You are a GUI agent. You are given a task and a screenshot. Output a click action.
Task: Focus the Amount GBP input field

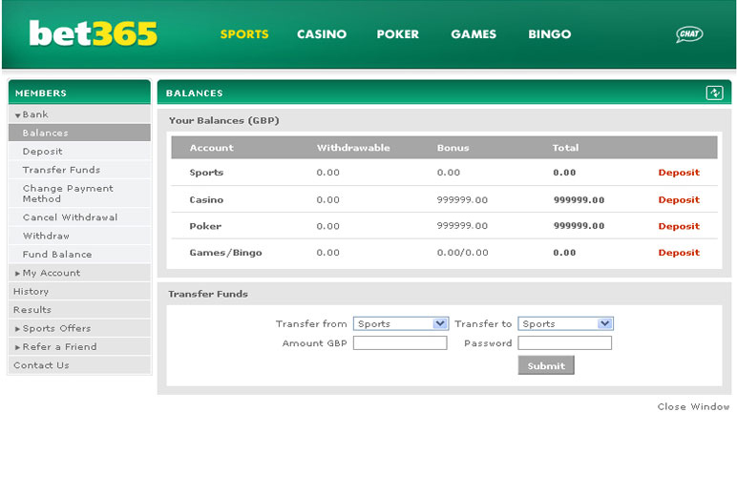[x=400, y=342]
